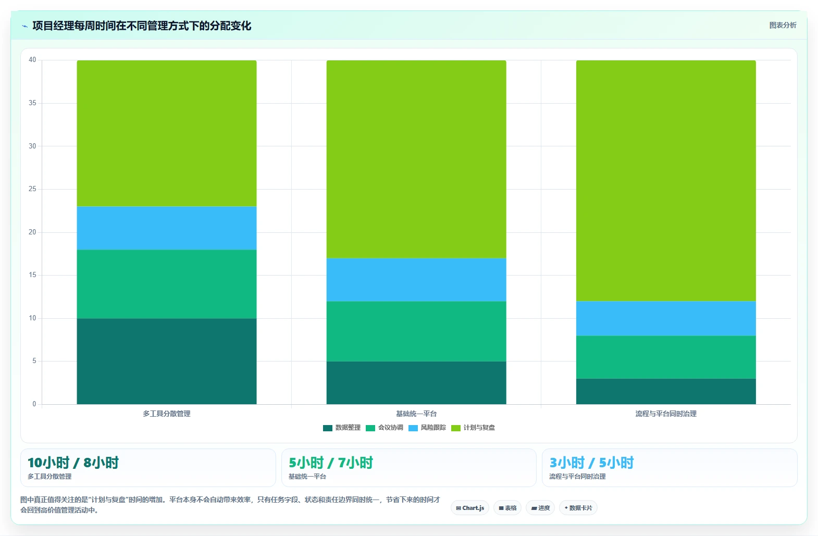Click the 进度 tag chip
818x536 pixels.
click(540, 508)
